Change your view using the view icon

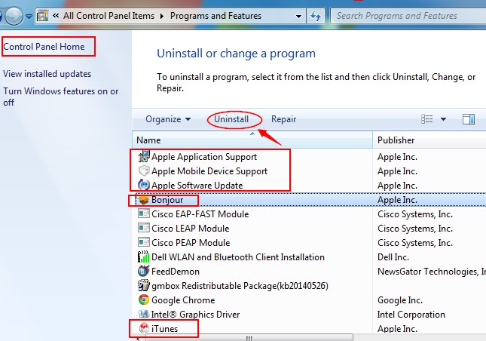pyautogui.click(x=426, y=119)
